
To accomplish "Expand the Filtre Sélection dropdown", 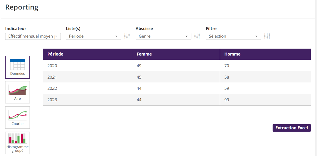I will [x=233, y=36].
